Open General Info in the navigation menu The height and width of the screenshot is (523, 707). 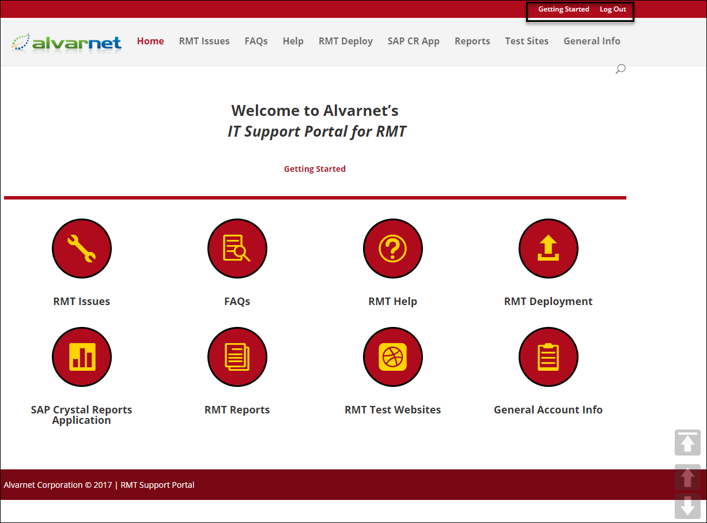click(592, 41)
